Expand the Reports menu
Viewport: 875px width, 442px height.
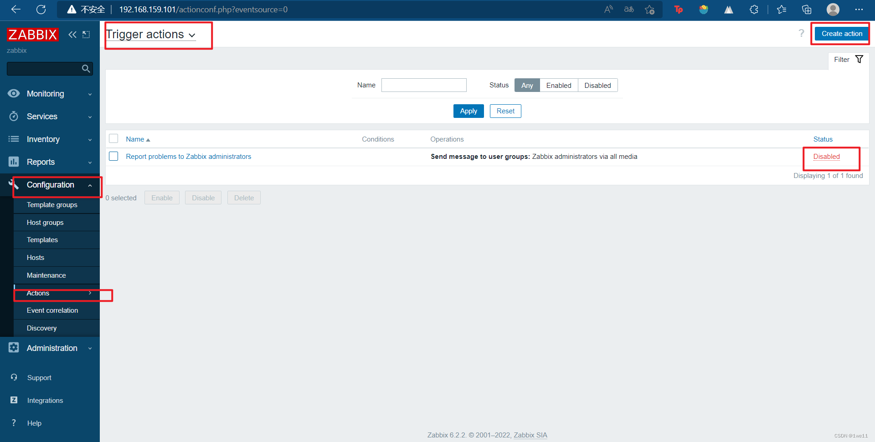[50, 162]
